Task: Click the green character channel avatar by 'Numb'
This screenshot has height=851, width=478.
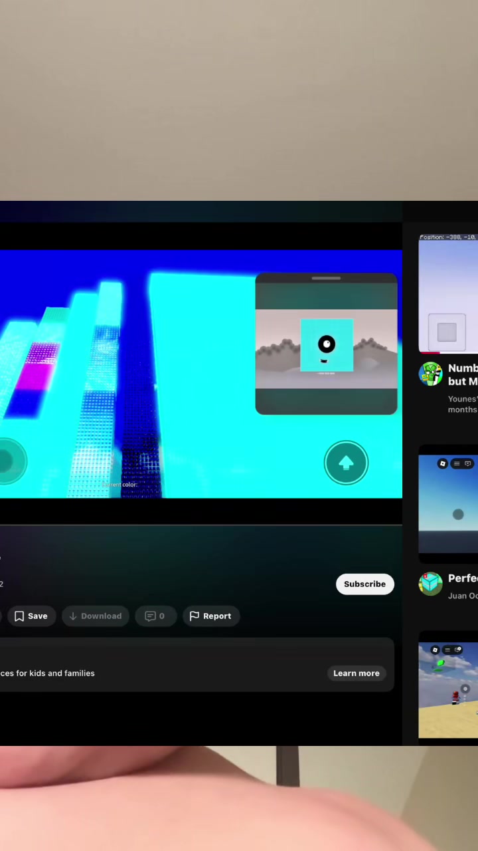Action: [x=431, y=374]
